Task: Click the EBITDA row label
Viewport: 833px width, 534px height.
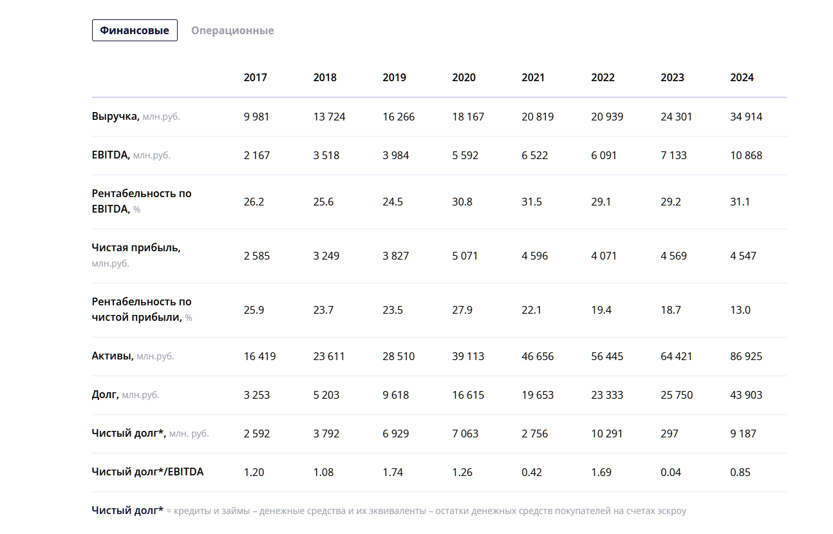Action: pyautogui.click(x=111, y=155)
